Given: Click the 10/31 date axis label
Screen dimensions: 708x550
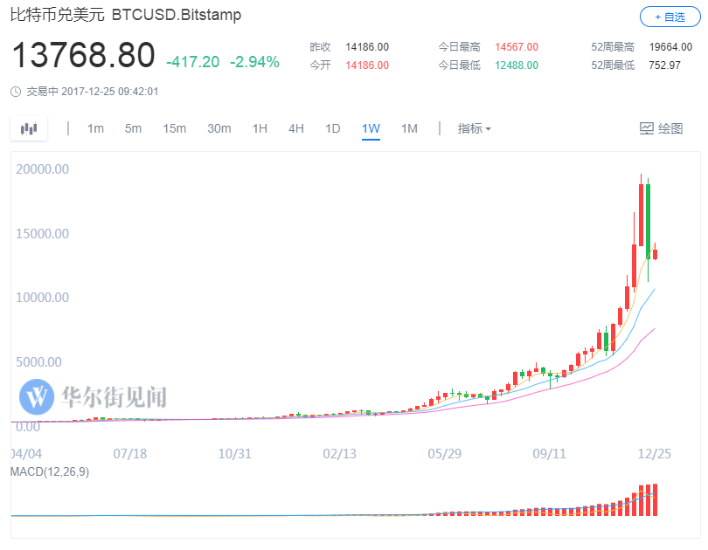Looking at the screenshot, I should pos(235,453).
